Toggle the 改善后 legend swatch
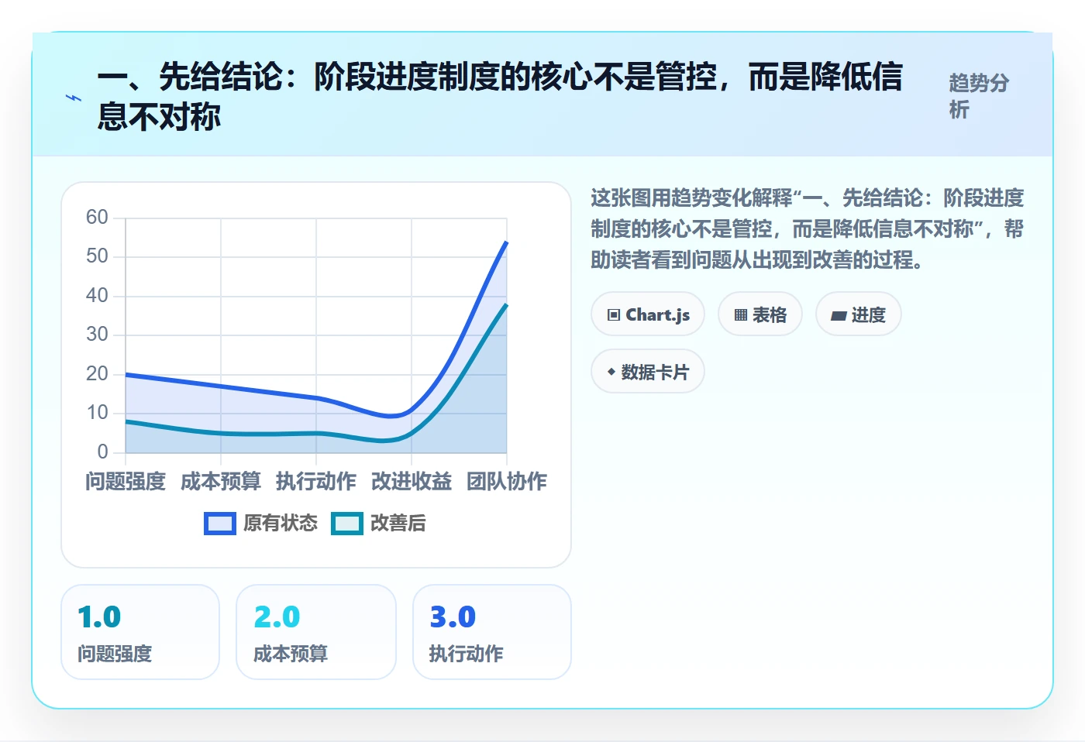Viewport: 1085px width, 742px height. pos(347,524)
